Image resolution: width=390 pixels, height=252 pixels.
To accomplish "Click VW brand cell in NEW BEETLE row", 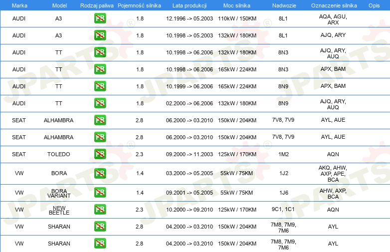I will coord(19,210).
